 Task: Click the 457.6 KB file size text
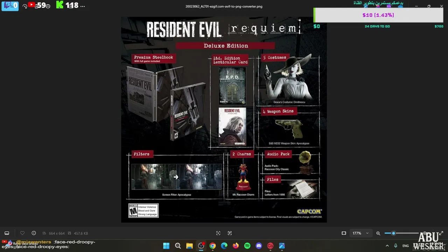(81, 233)
